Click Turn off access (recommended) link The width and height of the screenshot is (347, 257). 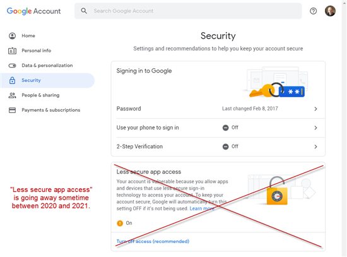coord(153,241)
